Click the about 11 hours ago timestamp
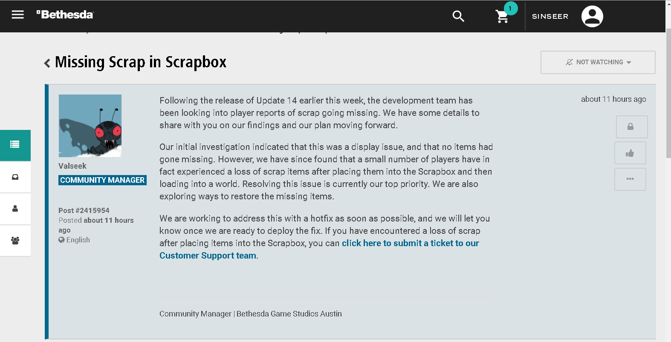671x342 pixels. 613,99
